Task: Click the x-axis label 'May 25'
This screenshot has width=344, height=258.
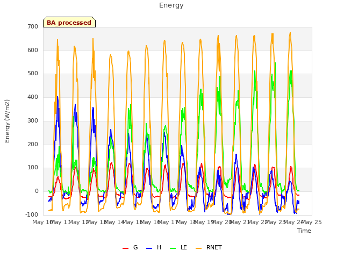Action: coord(312,222)
